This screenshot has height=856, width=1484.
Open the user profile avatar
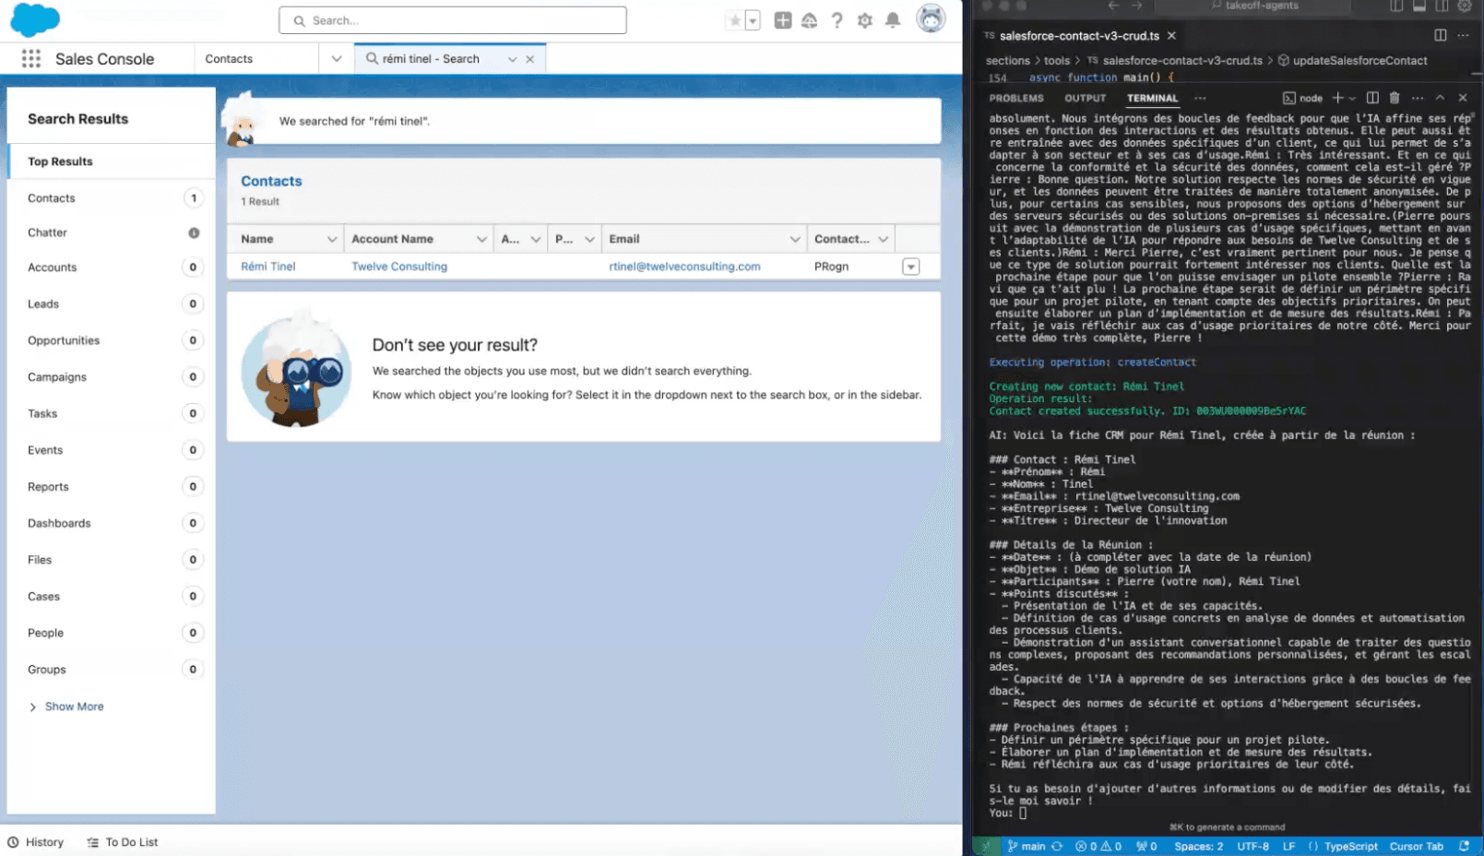click(931, 18)
